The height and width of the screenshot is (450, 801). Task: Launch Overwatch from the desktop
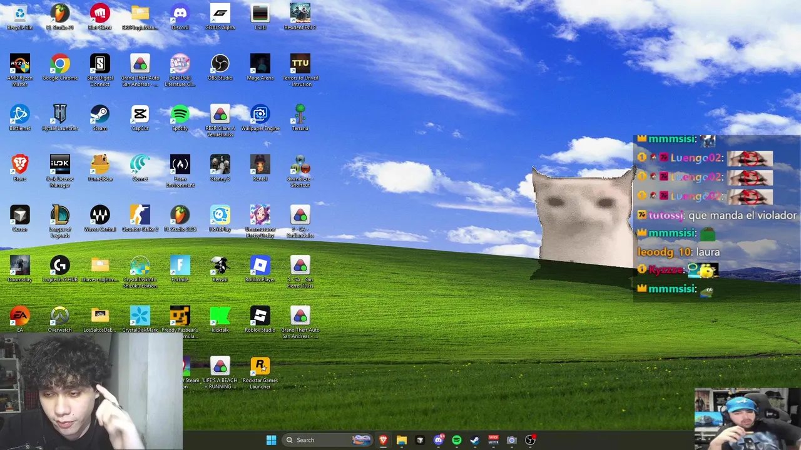(60, 320)
